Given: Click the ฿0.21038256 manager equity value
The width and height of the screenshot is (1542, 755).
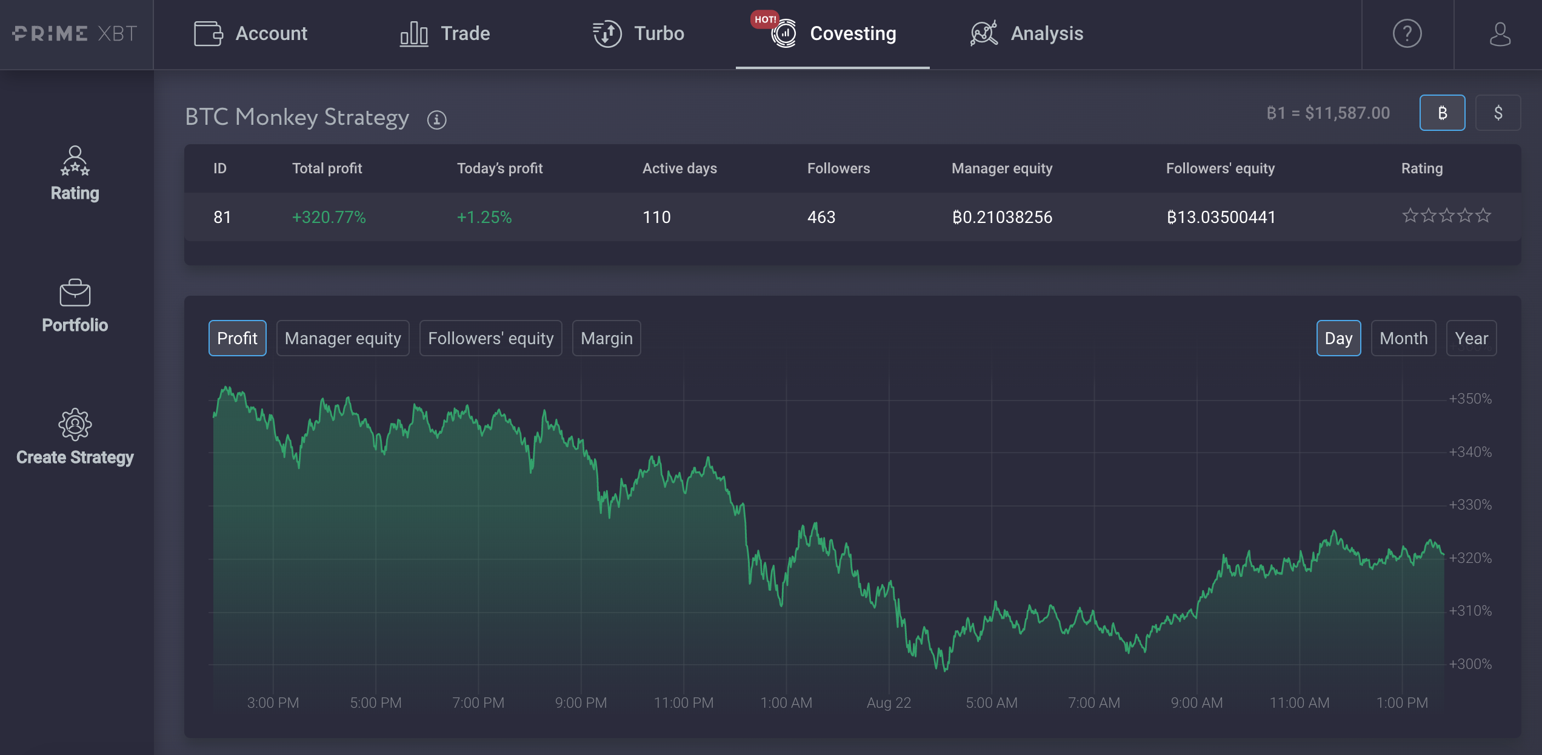Looking at the screenshot, I should [1002, 217].
